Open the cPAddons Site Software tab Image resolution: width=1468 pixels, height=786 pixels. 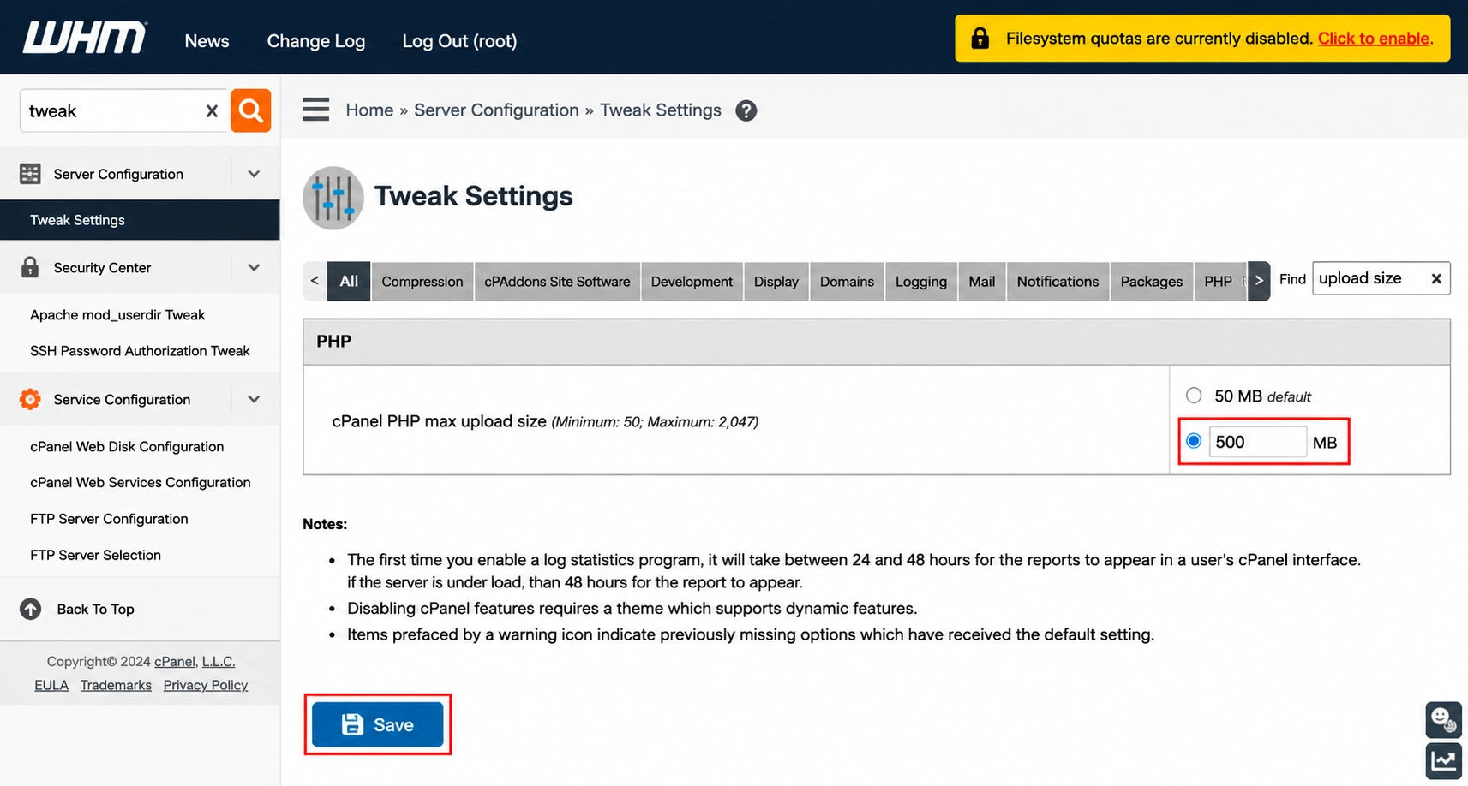557,281
